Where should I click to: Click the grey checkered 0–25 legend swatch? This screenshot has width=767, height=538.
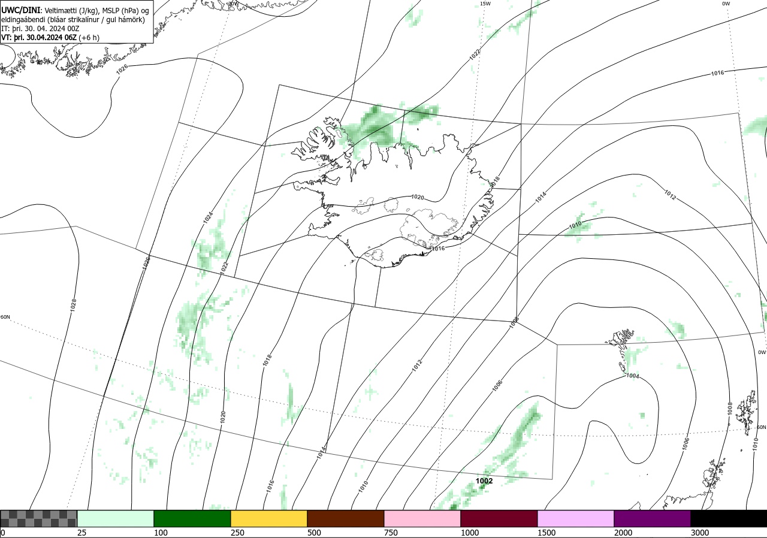39,518
